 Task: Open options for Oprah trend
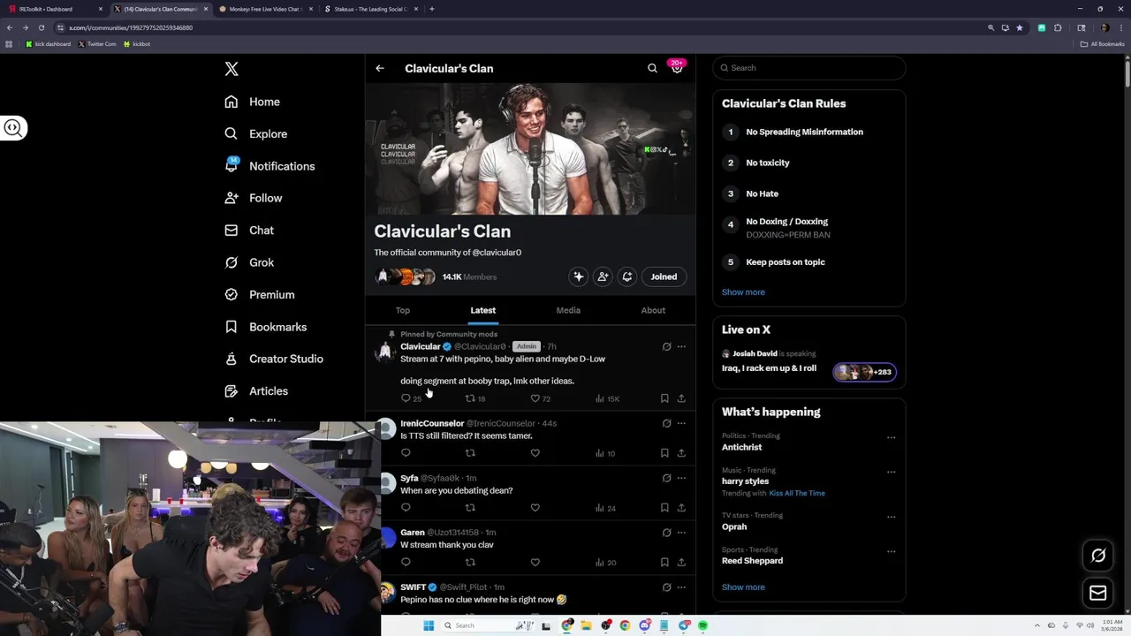[891, 517]
